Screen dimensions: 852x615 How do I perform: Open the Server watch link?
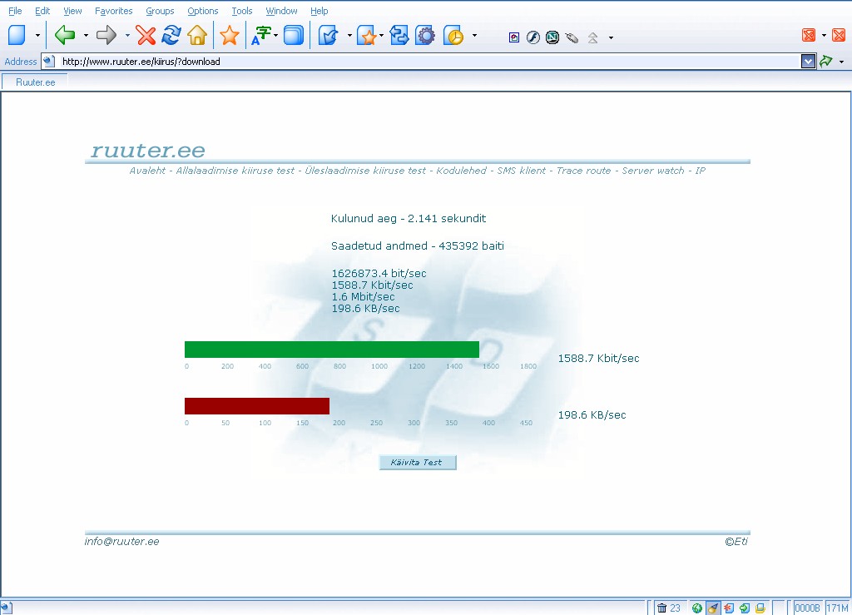point(653,171)
